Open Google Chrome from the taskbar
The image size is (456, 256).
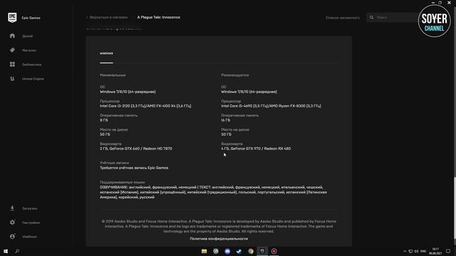tap(251, 251)
